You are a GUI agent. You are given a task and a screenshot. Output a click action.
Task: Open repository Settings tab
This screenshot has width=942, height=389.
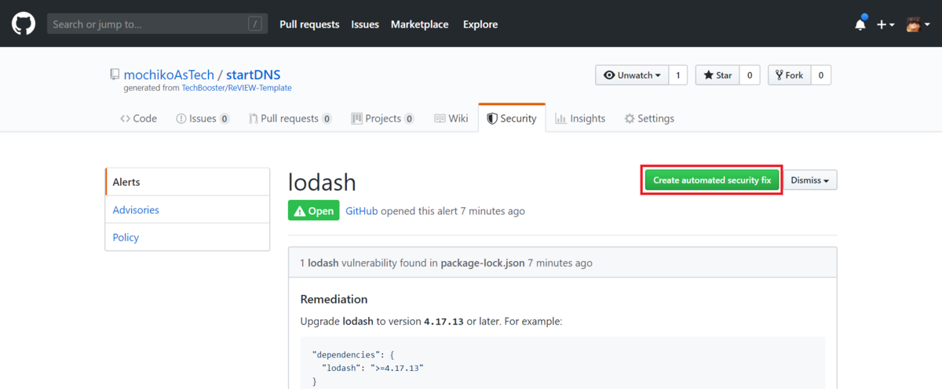[x=649, y=118]
